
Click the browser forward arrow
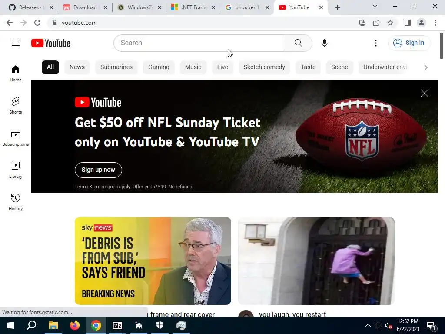click(23, 23)
